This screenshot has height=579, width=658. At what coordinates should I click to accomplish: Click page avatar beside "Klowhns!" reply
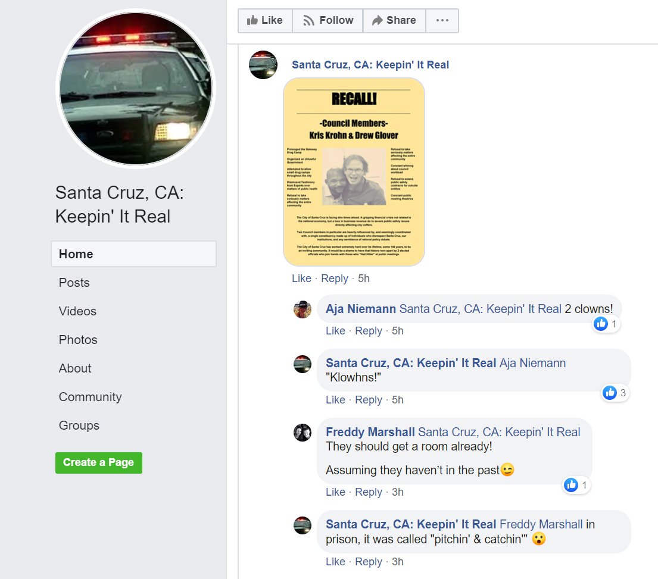coord(302,364)
